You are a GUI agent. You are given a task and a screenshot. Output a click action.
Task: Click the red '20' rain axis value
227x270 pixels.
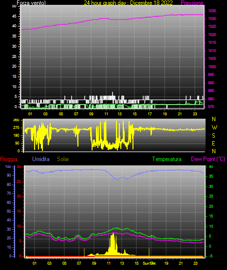(x=19, y=197)
